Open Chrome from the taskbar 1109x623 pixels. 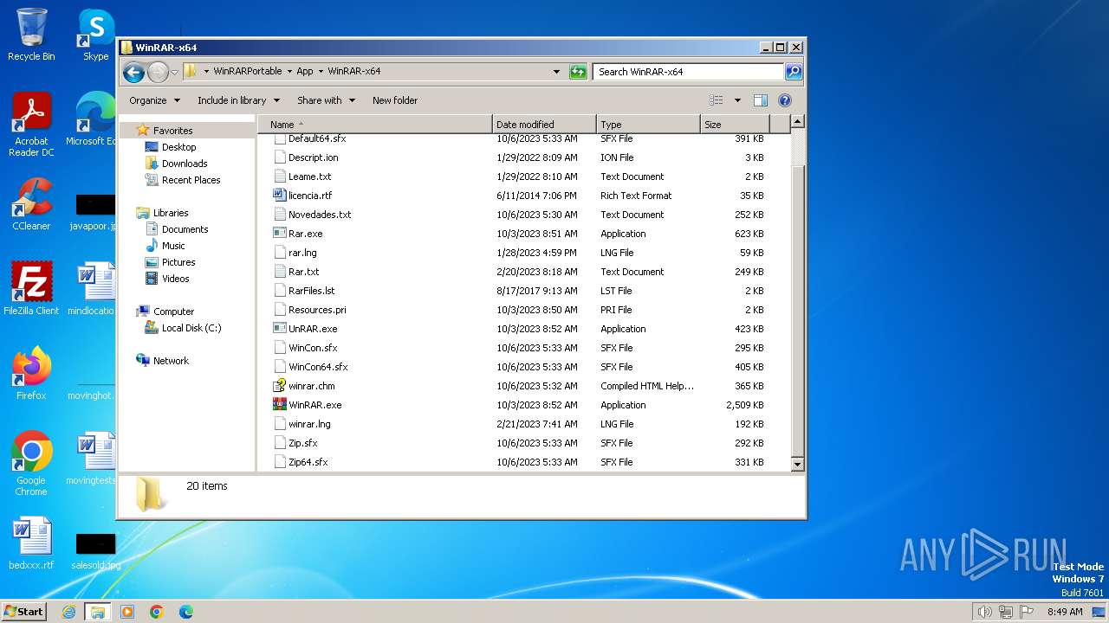pos(157,612)
